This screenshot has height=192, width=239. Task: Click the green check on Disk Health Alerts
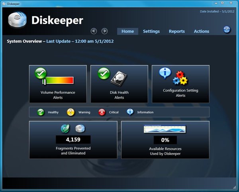click(x=104, y=74)
